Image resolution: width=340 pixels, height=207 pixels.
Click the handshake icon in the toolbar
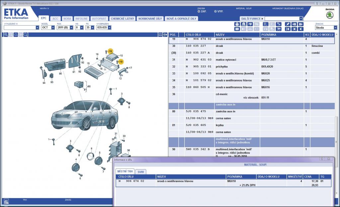click(250, 24)
